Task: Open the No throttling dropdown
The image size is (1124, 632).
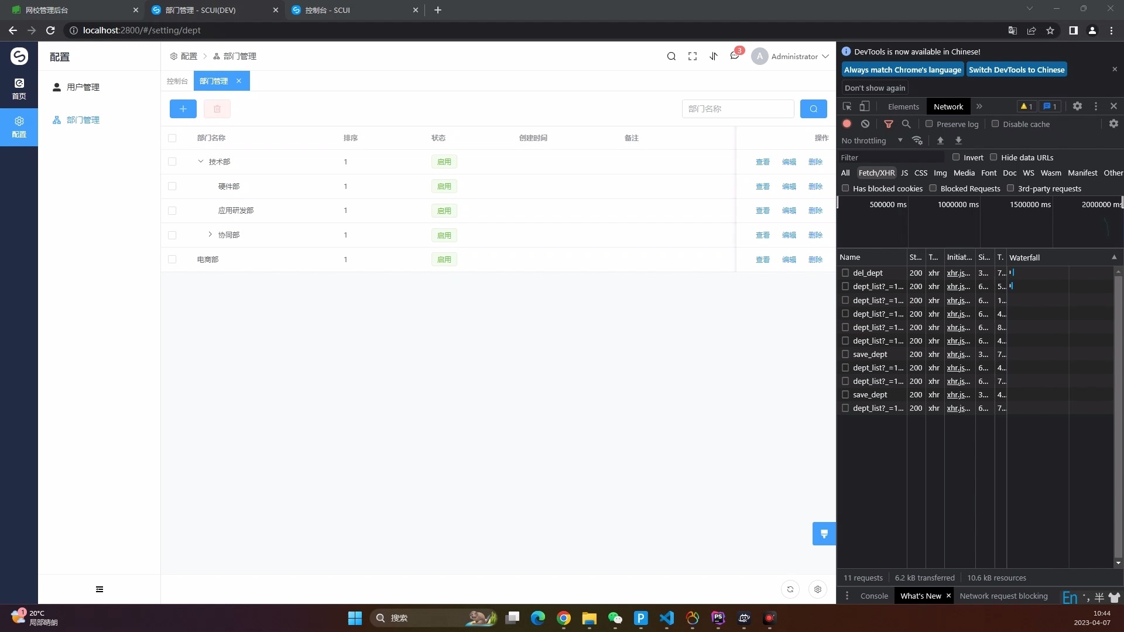Action: pyautogui.click(x=872, y=140)
